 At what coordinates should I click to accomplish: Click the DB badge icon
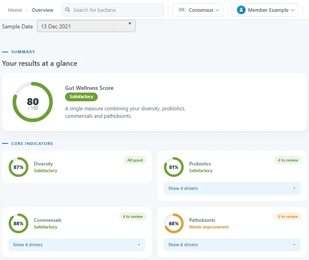pos(182,9)
